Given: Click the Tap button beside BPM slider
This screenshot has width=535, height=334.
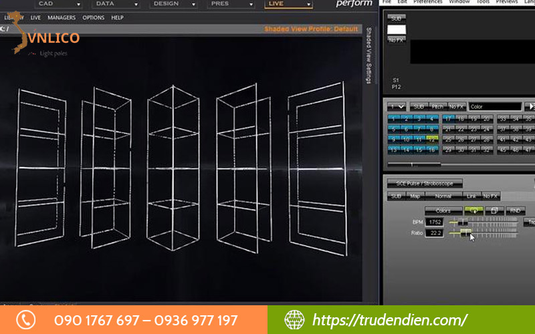Looking at the screenshot, I should [x=530, y=222].
